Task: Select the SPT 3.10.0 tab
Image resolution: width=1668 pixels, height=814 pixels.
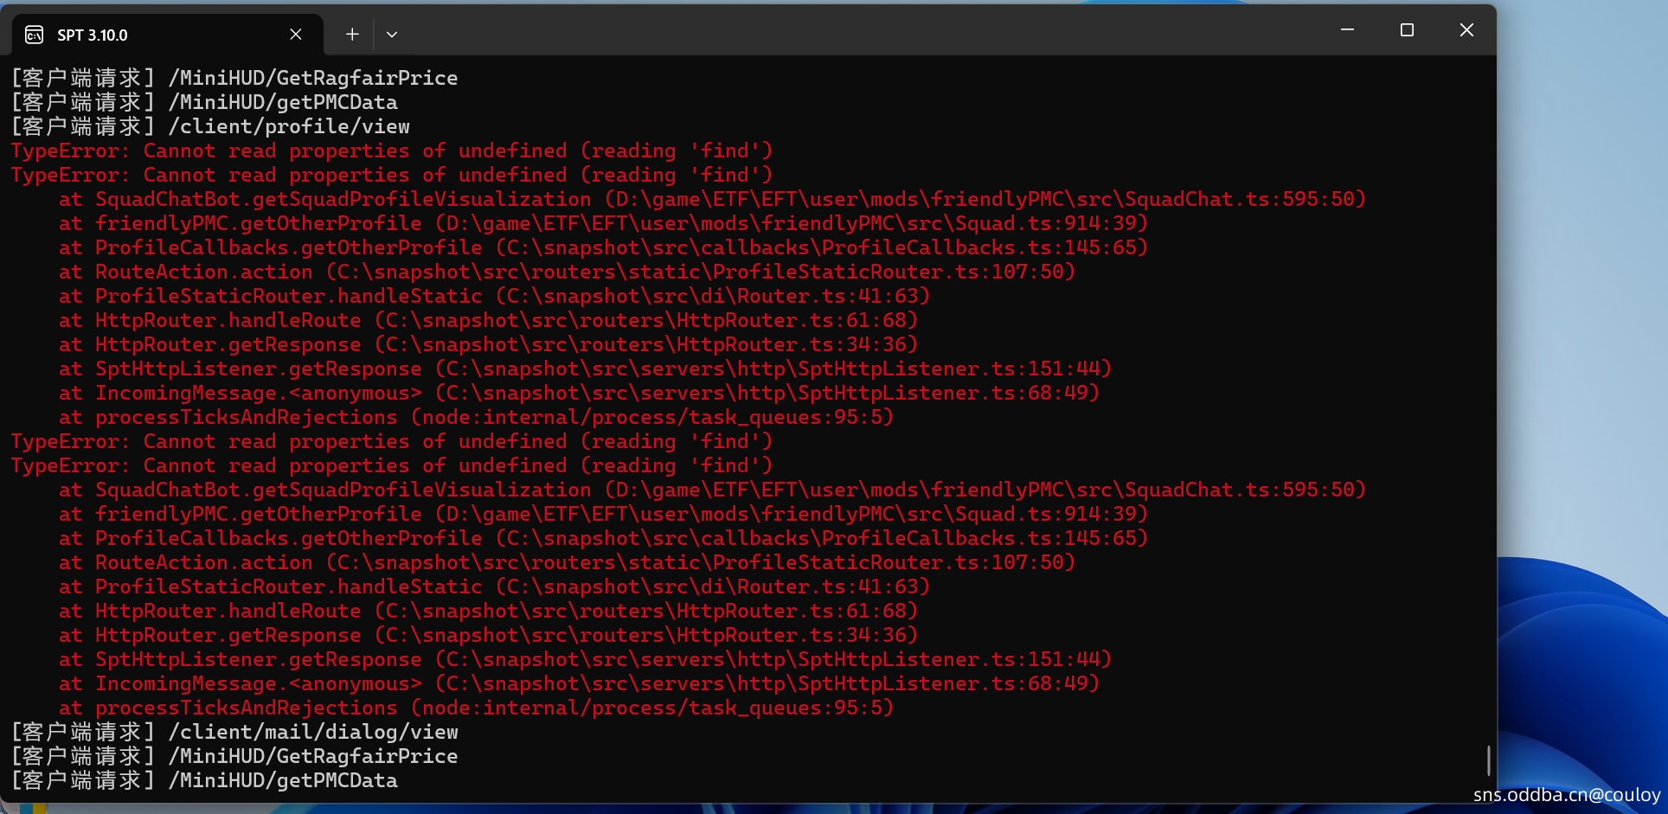Action: [x=168, y=35]
